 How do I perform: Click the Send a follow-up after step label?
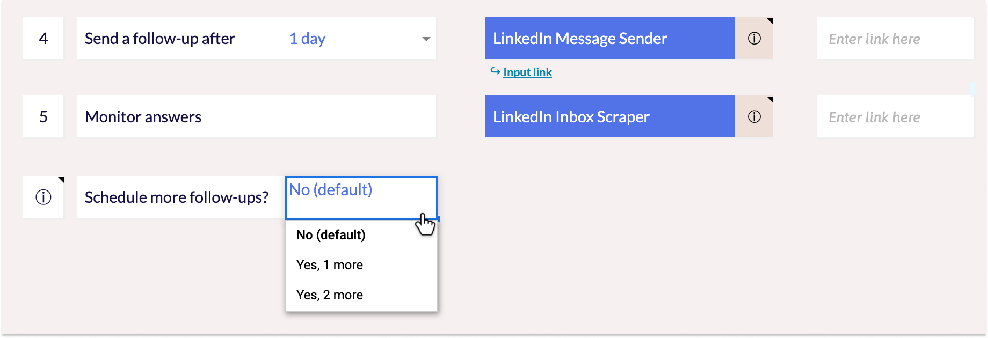[159, 38]
